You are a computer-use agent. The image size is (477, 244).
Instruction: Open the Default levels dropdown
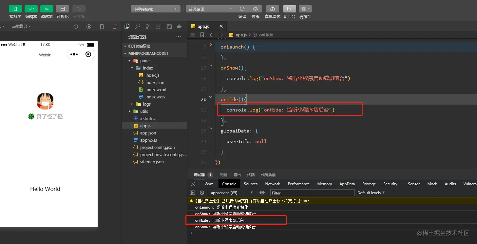point(371,193)
